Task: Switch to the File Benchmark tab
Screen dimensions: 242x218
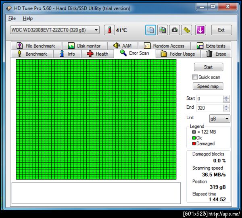Action: click(x=36, y=46)
